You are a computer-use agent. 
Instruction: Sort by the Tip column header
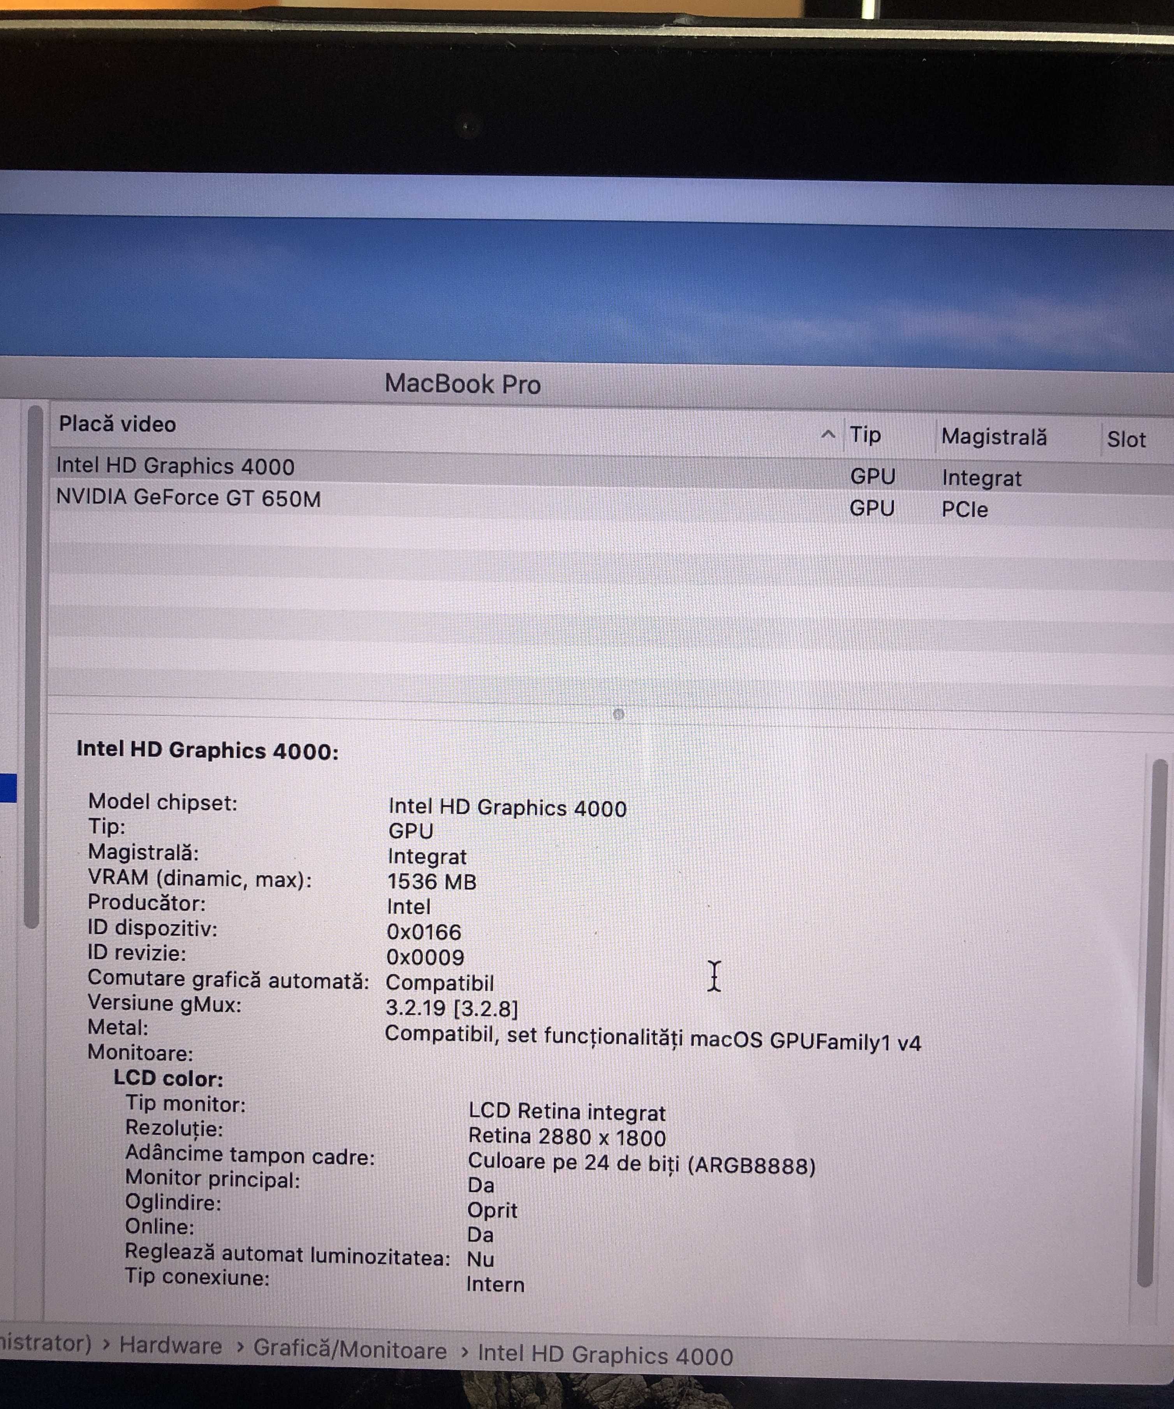pyautogui.click(x=865, y=435)
